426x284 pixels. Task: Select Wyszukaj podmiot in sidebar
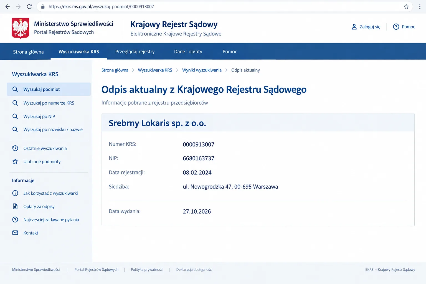pyautogui.click(x=49, y=89)
